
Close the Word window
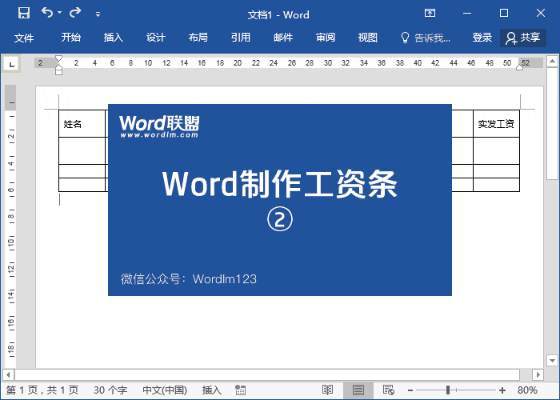541,14
